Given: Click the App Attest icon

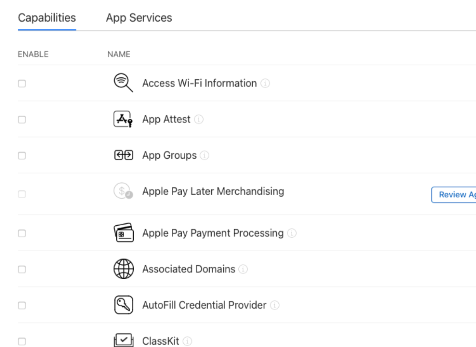Looking at the screenshot, I should (123, 119).
